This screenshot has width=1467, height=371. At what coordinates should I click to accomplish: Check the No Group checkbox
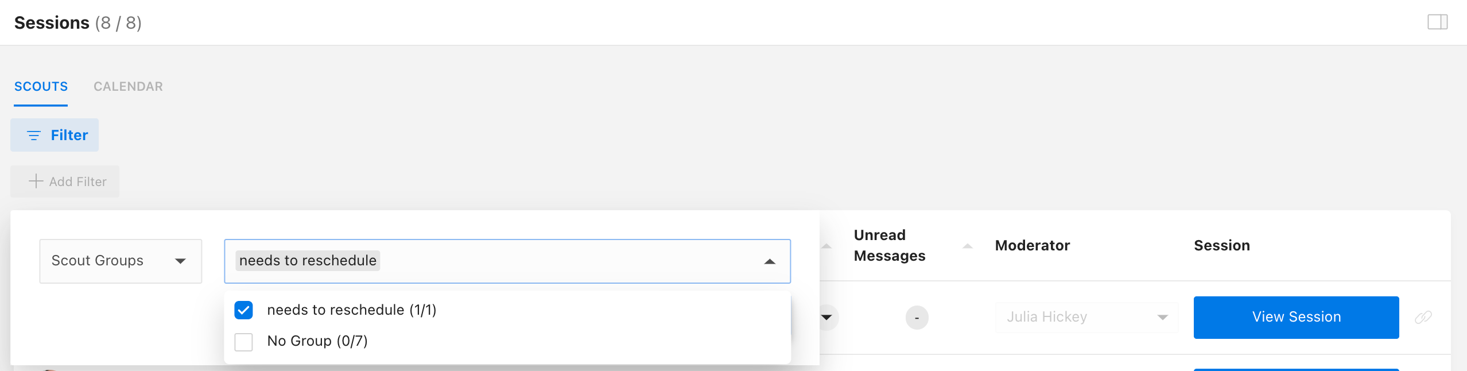point(244,342)
